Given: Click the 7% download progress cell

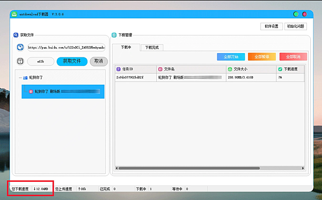Looking at the screenshot, I should [290, 77].
